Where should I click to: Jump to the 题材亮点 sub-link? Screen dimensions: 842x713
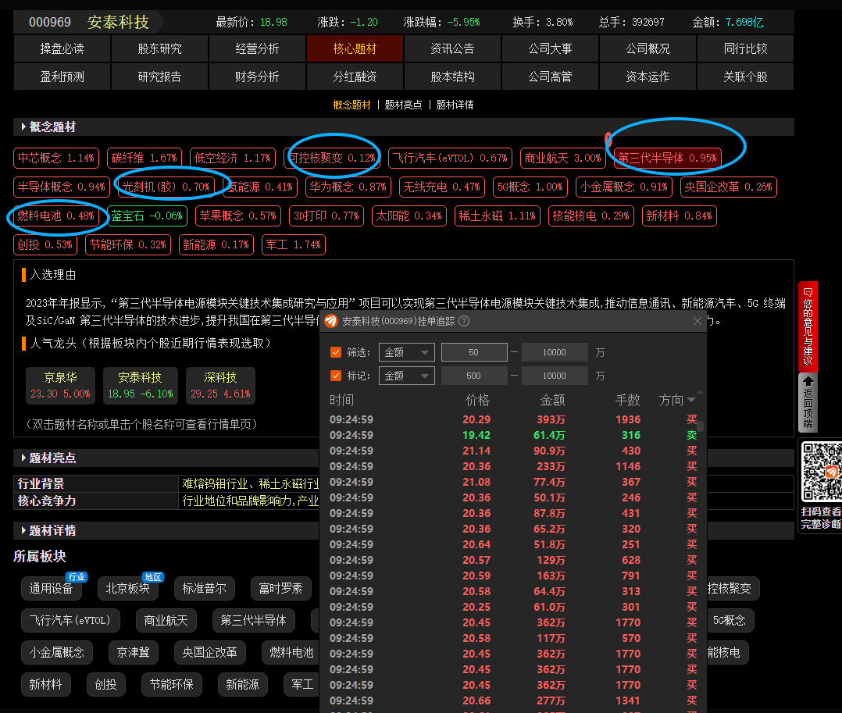point(403,105)
